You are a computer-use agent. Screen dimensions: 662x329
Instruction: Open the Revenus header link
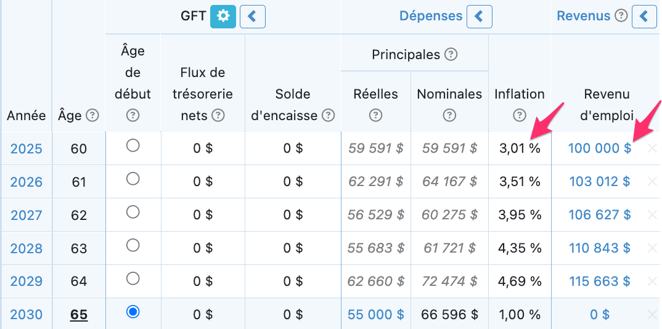[x=584, y=16]
